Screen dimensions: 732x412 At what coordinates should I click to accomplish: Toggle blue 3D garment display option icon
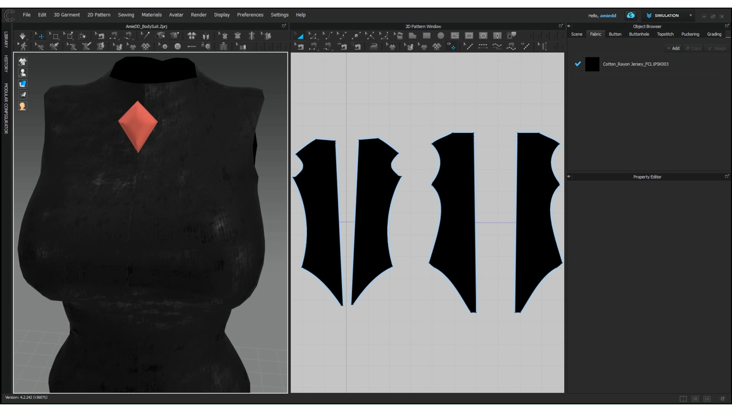(22, 84)
